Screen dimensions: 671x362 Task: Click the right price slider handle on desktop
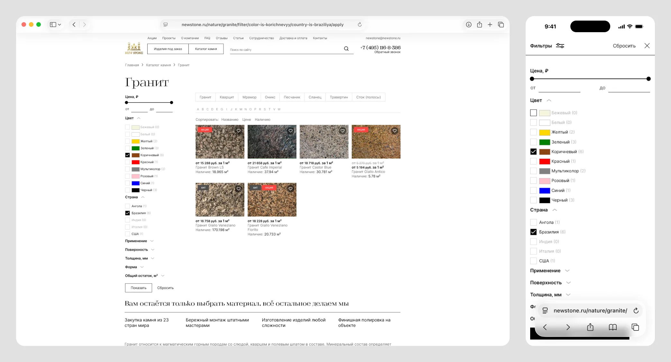(171, 103)
